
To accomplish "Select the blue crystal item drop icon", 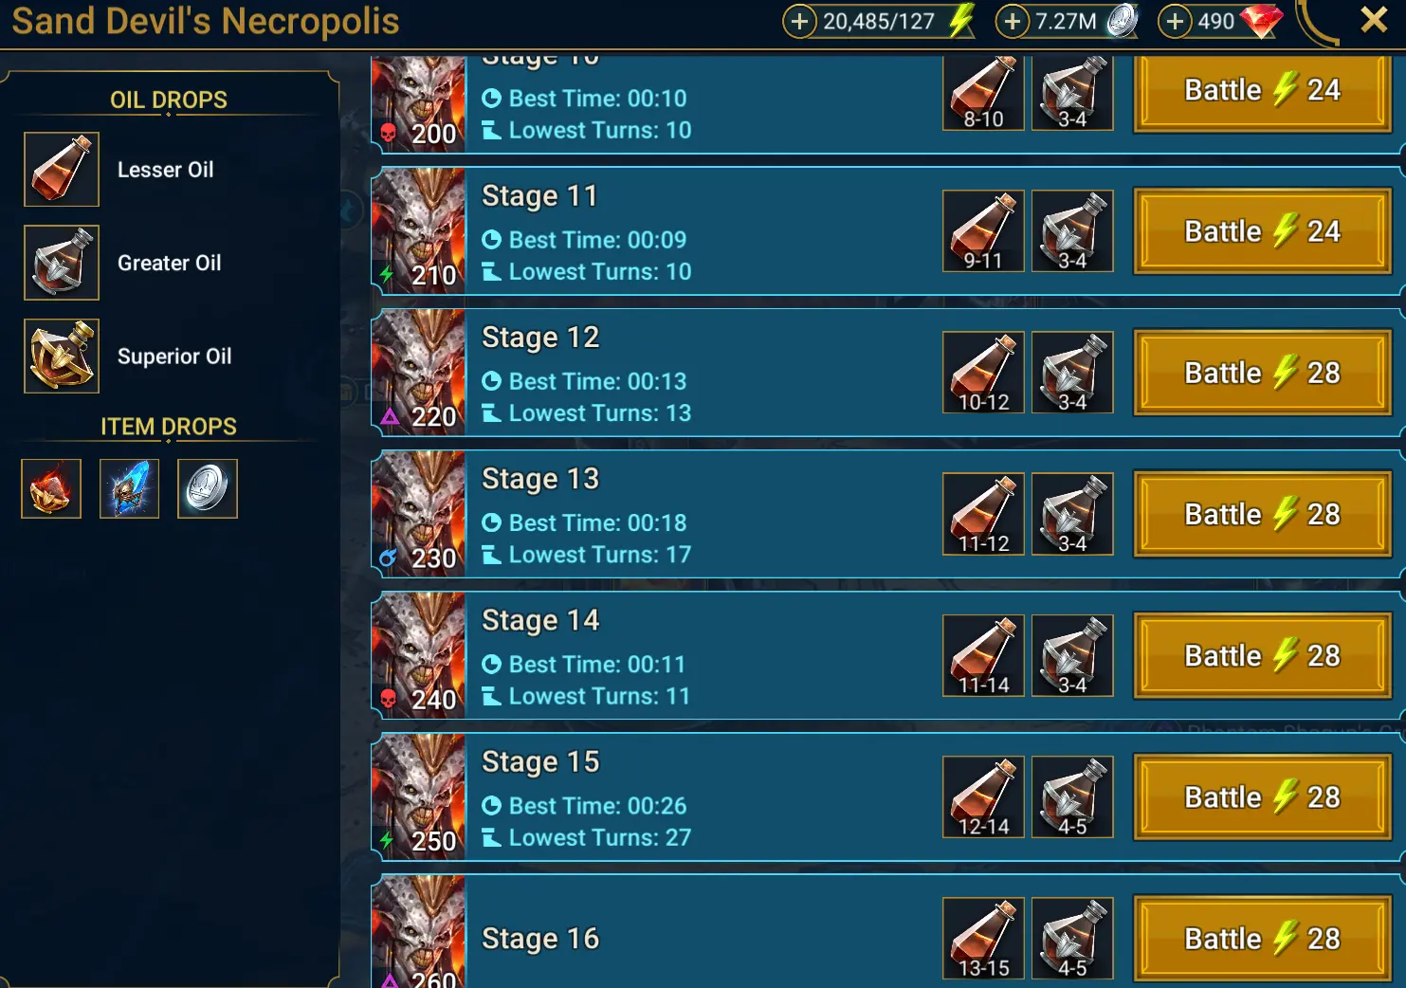I will 129,489.
